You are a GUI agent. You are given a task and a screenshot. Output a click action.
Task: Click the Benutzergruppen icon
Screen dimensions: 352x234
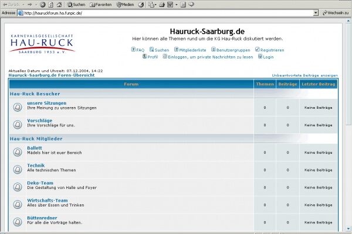214,50
